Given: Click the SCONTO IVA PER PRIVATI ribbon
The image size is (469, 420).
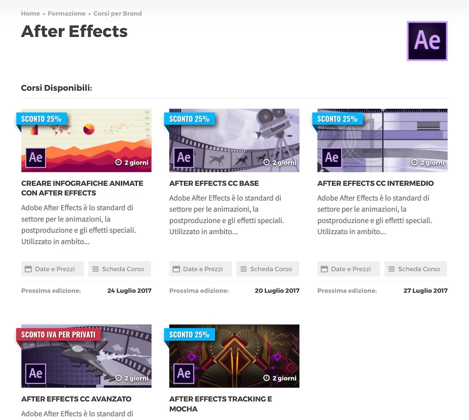Looking at the screenshot, I should (58, 334).
